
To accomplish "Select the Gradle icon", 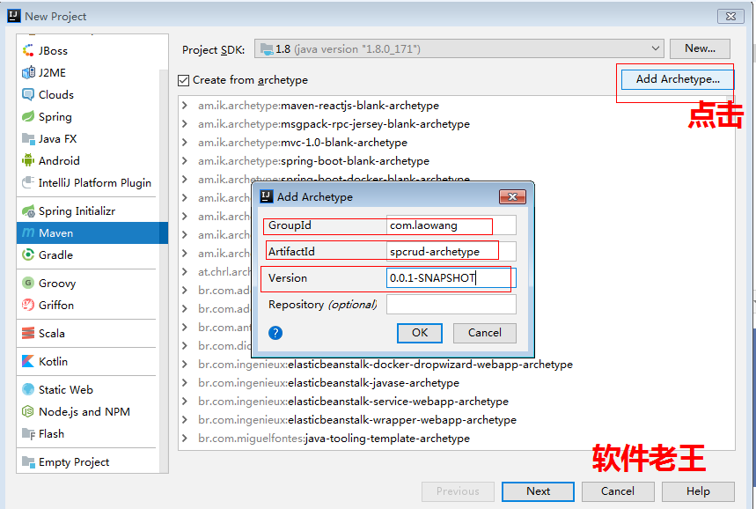I will coord(28,254).
